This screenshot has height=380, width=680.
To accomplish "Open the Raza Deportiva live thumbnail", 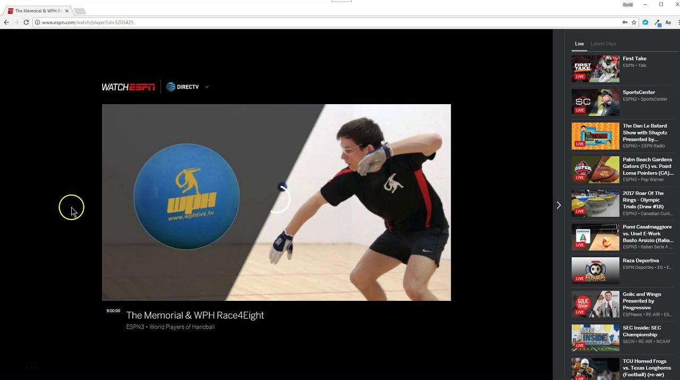I will coord(595,271).
